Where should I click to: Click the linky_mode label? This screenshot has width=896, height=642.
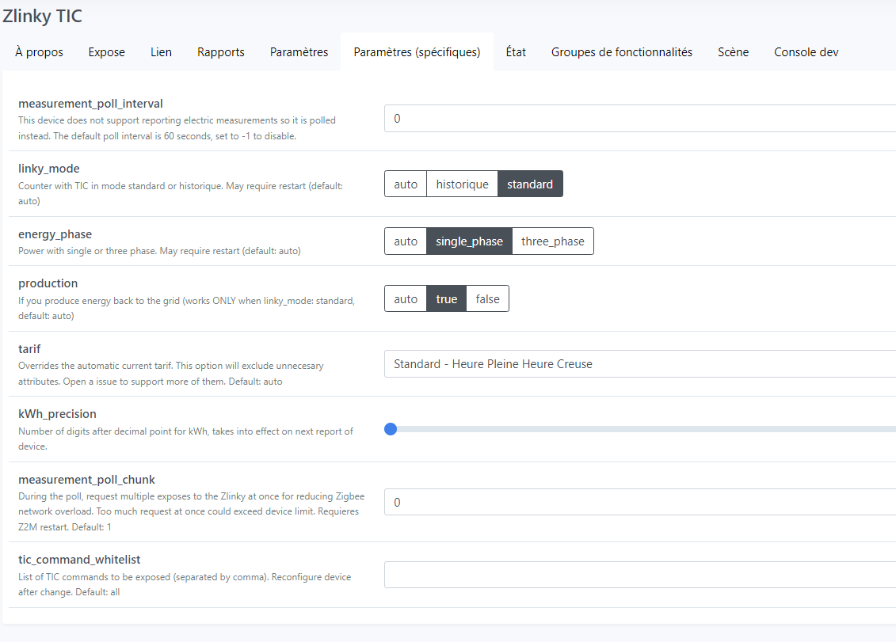pos(48,169)
